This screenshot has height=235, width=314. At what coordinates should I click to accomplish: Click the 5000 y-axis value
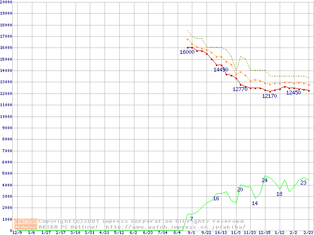[x=8, y=174]
